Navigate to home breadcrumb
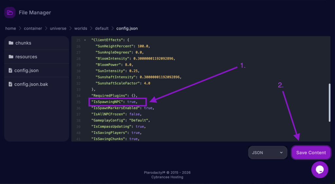 [10, 28]
